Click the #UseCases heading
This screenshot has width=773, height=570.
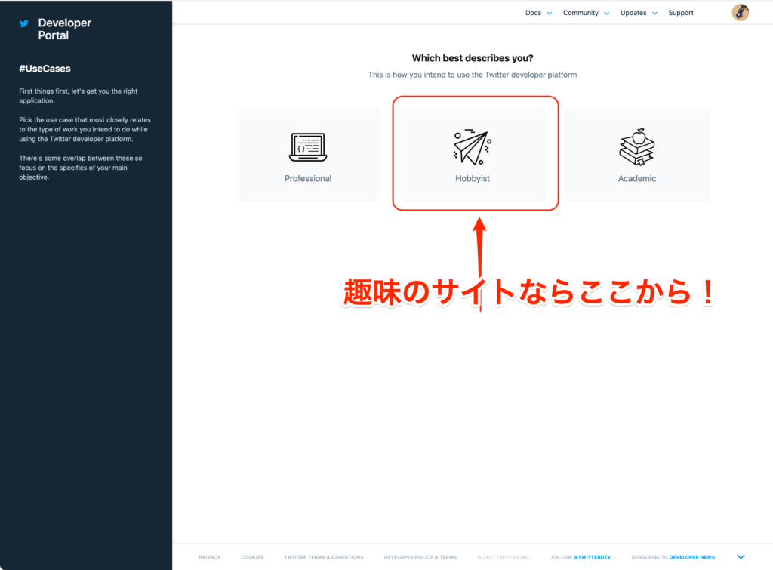pos(45,69)
